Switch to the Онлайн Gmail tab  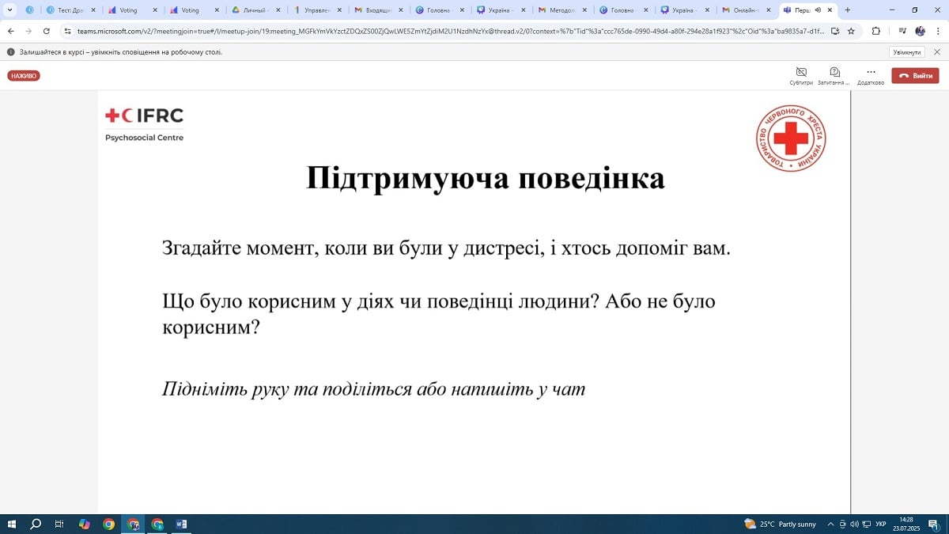(745, 10)
